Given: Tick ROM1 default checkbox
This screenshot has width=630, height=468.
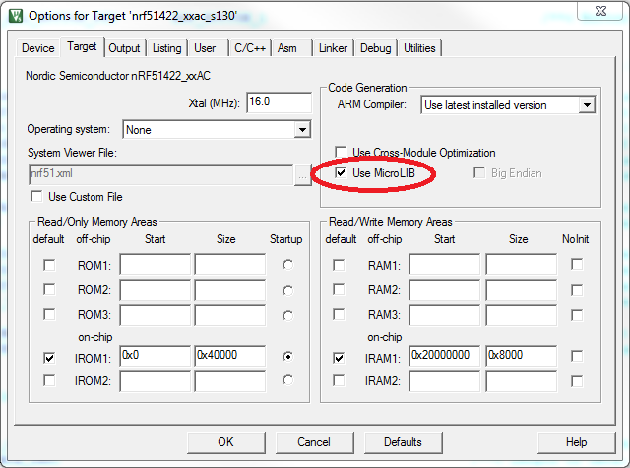Looking at the screenshot, I should [49, 265].
